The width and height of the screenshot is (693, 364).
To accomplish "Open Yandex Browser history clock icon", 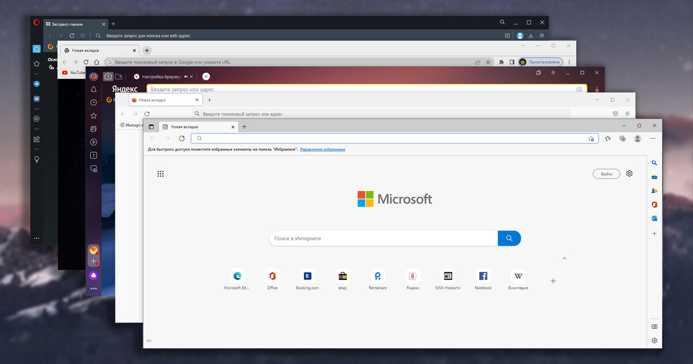I will click(94, 103).
